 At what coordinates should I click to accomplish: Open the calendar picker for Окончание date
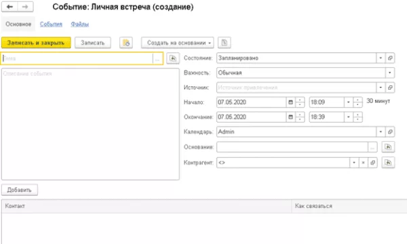291,117
